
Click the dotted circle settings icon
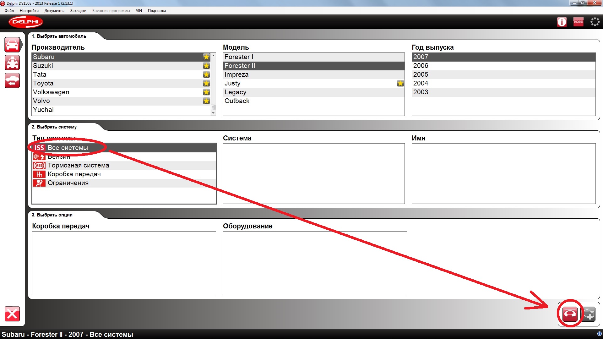point(595,22)
